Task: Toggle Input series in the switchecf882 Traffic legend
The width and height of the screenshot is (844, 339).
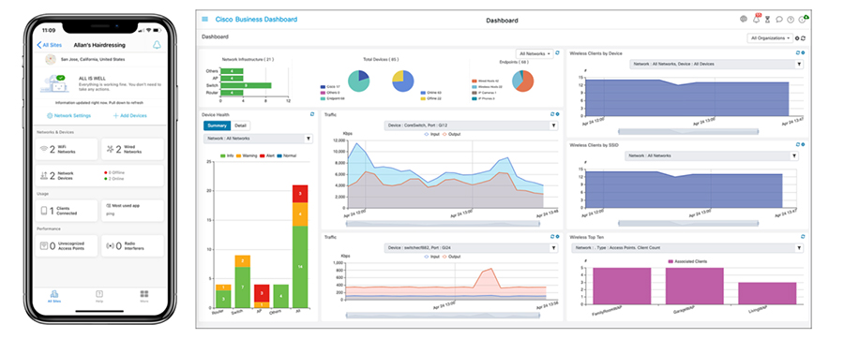Action: (x=432, y=257)
